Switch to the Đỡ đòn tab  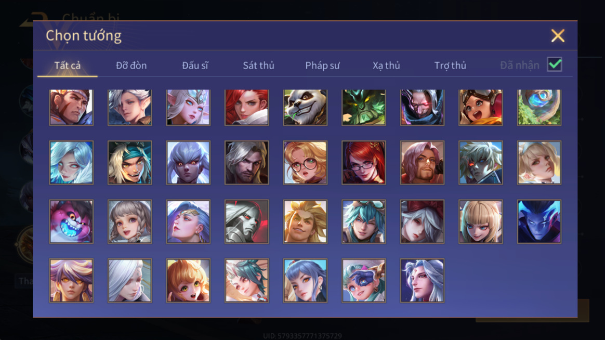tap(131, 65)
